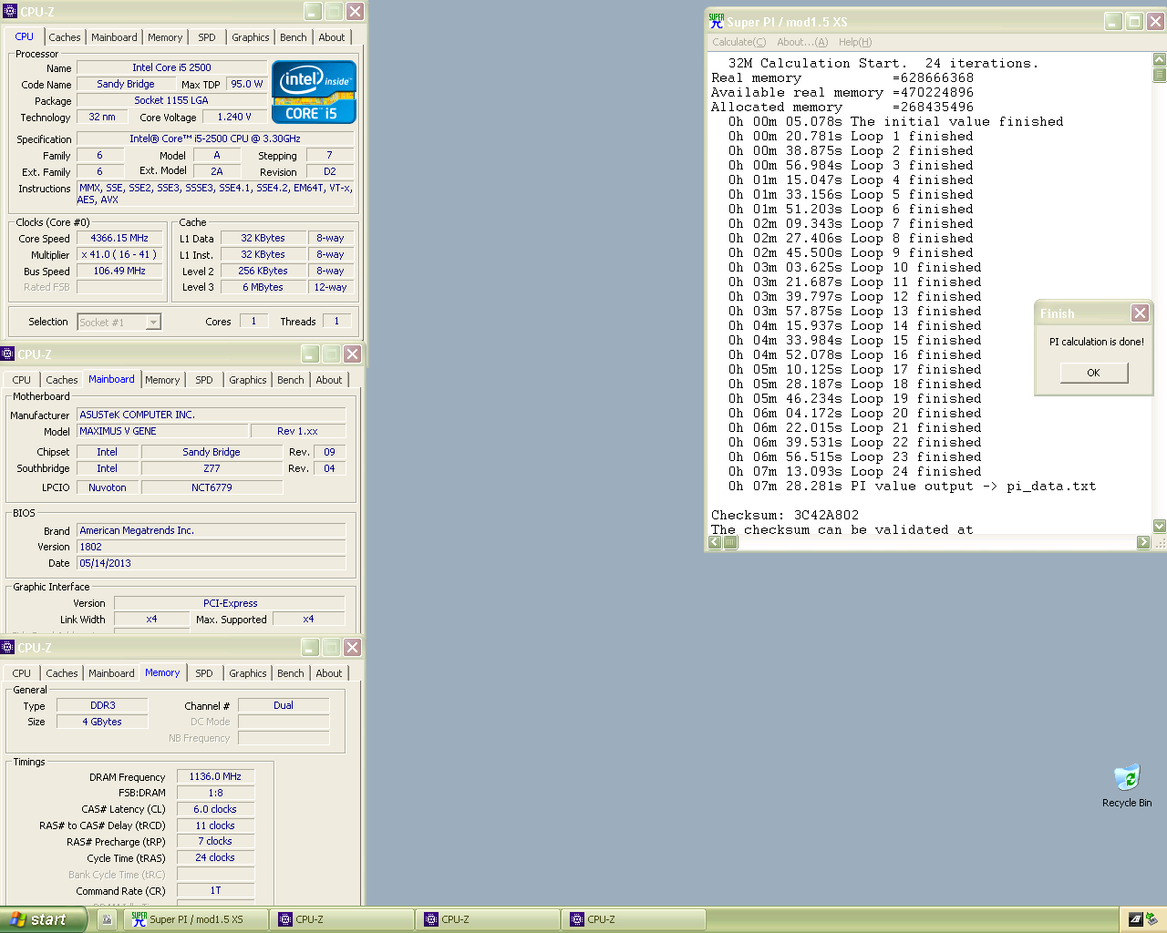Click the Core Speed value 4366.15 MHz
This screenshot has width=1167, height=933.
(x=119, y=238)
